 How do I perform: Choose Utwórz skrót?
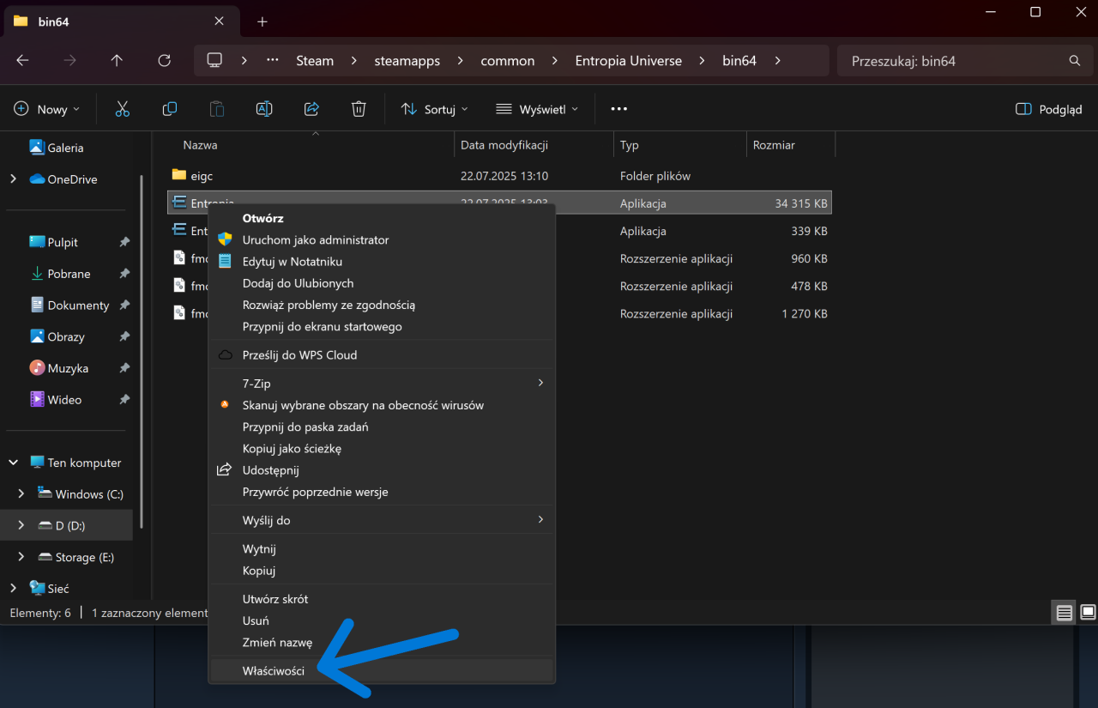(383, 599)
